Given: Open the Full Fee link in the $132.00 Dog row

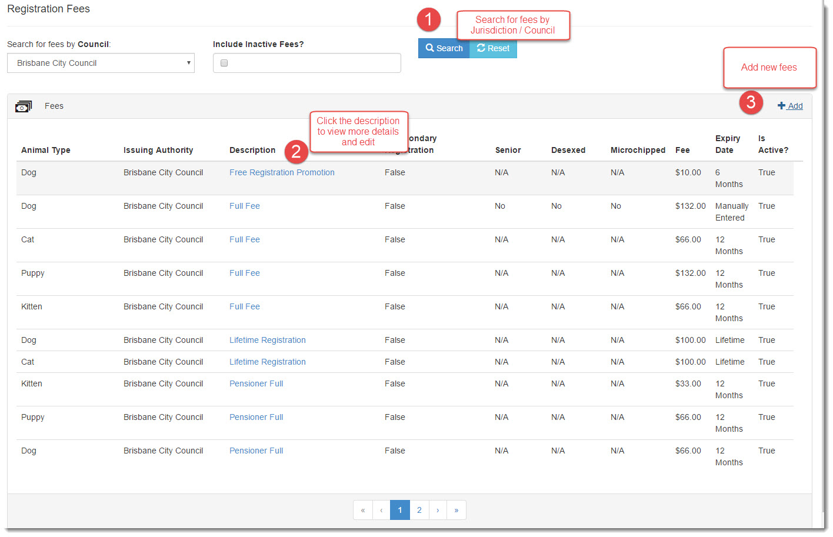Looking at the screenshot, I should [245, 206].
